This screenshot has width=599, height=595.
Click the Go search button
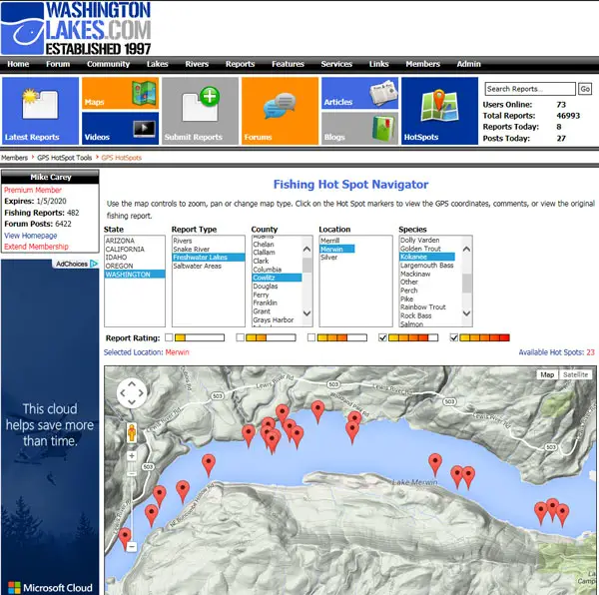(x=585, y=89)
